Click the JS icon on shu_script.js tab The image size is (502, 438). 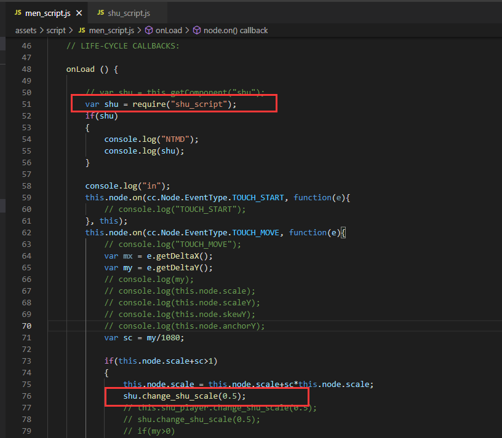tap(100, 13)
